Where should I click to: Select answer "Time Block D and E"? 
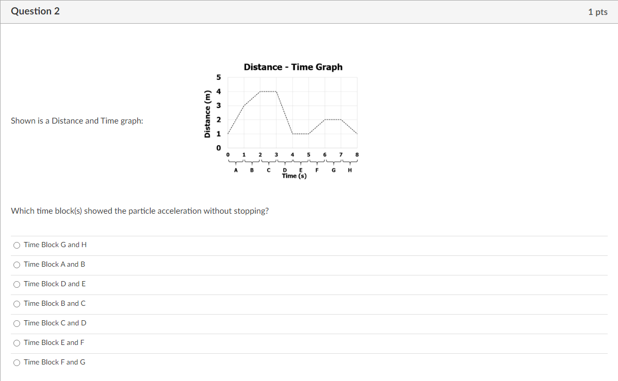[x=17, y=284]
